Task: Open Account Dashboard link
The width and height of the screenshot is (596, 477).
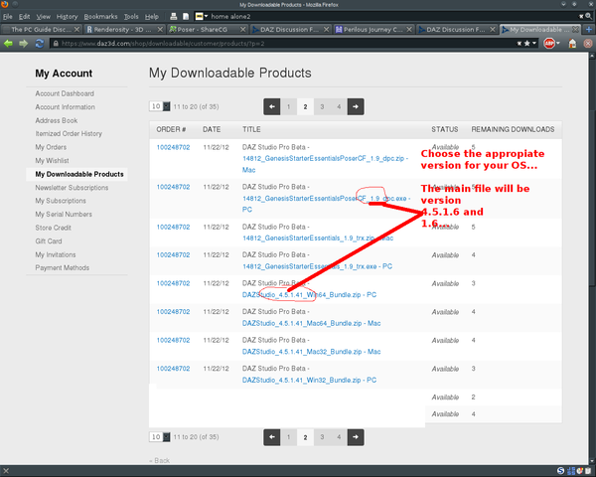Action: pyautogui.click(x=65, y=93)
